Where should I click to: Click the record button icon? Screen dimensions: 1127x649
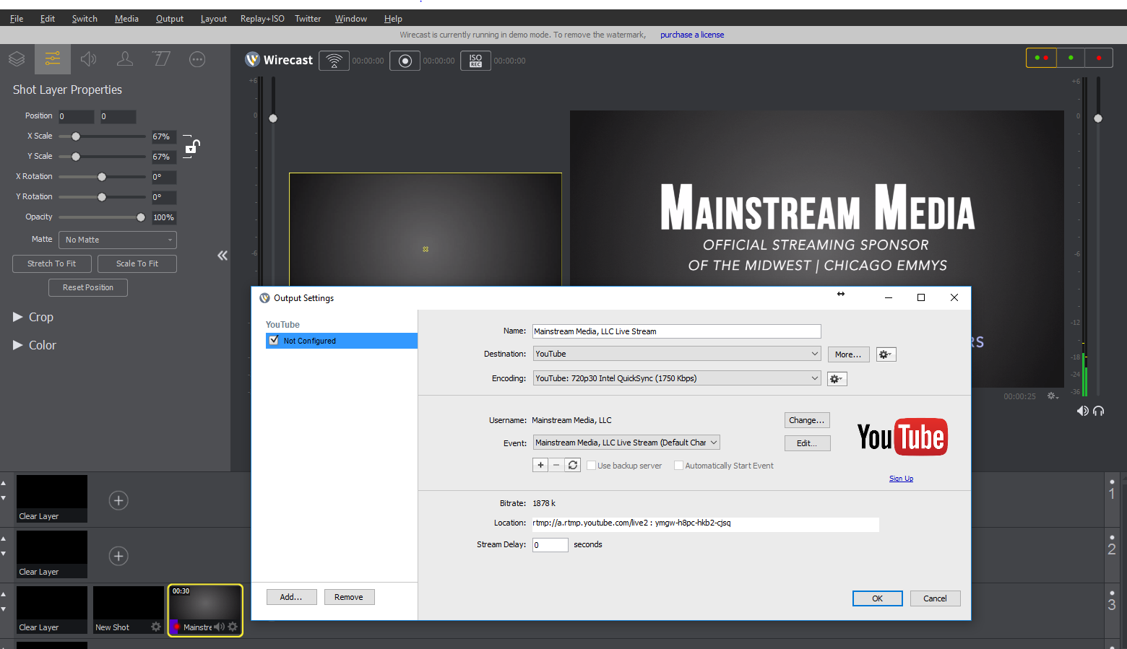tap(405, 61)
